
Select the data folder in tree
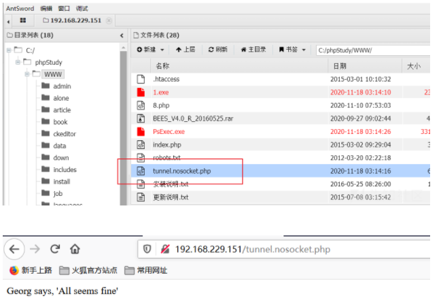point(60,146)
